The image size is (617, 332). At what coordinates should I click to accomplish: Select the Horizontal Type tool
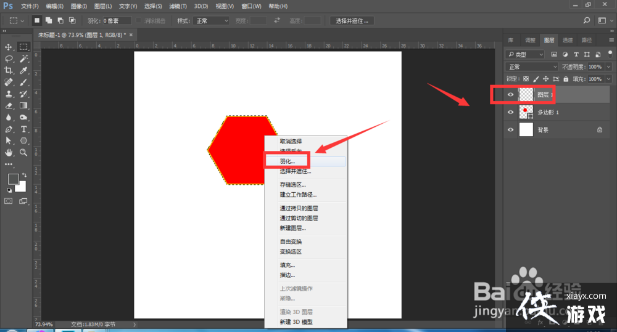(x=23, y=129)
